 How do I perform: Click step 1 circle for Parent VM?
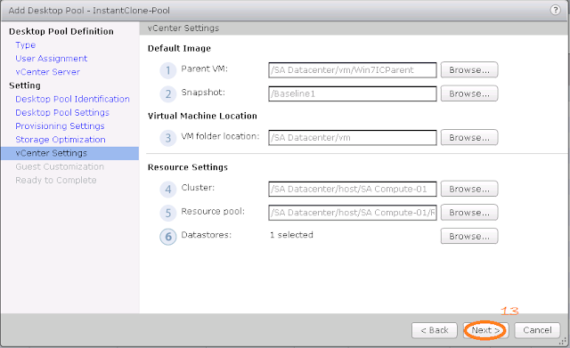tap(168, 70)
